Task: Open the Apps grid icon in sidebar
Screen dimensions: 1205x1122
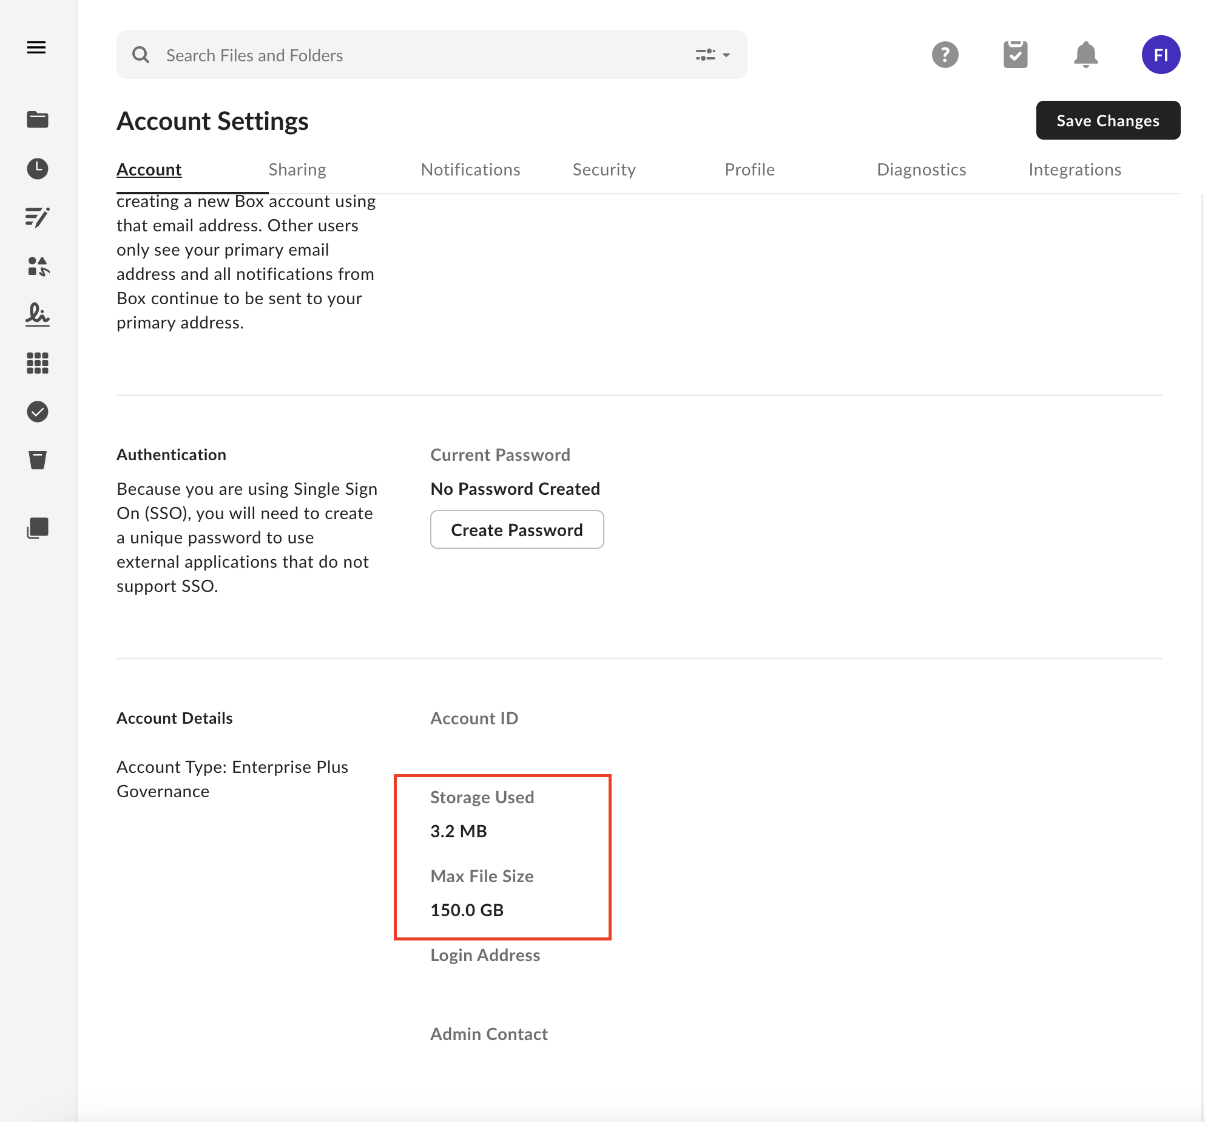Action: coord(38,363)
